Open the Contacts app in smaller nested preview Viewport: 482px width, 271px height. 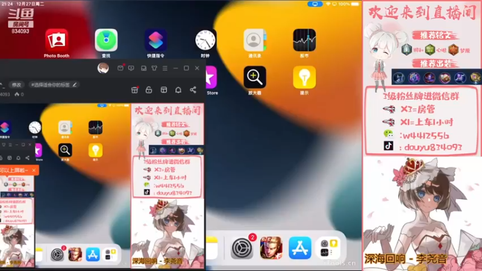click(x=65, y=127)
